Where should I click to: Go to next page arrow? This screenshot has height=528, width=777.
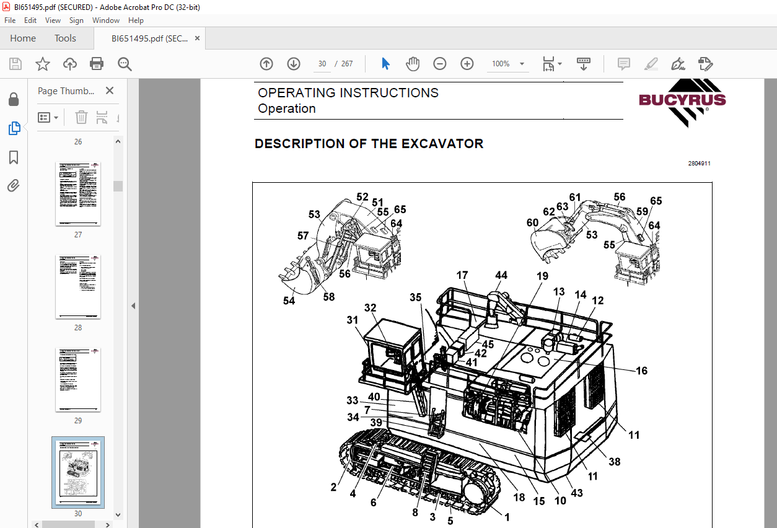(294, 64)
